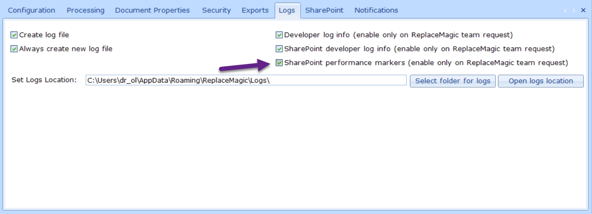Viewport: 592px width, 214px height.
Task: Close the settings tab panel with X
Action: point(583,10)
